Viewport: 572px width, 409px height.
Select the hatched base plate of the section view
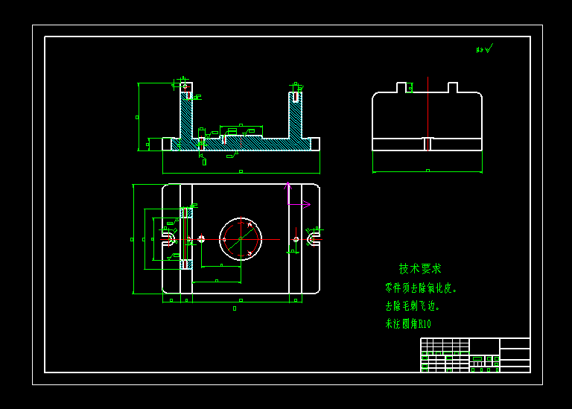(241, 144)
